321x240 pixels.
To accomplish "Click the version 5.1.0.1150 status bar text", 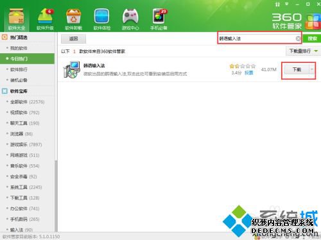I will pyautogui.click(x=31, y=237).
